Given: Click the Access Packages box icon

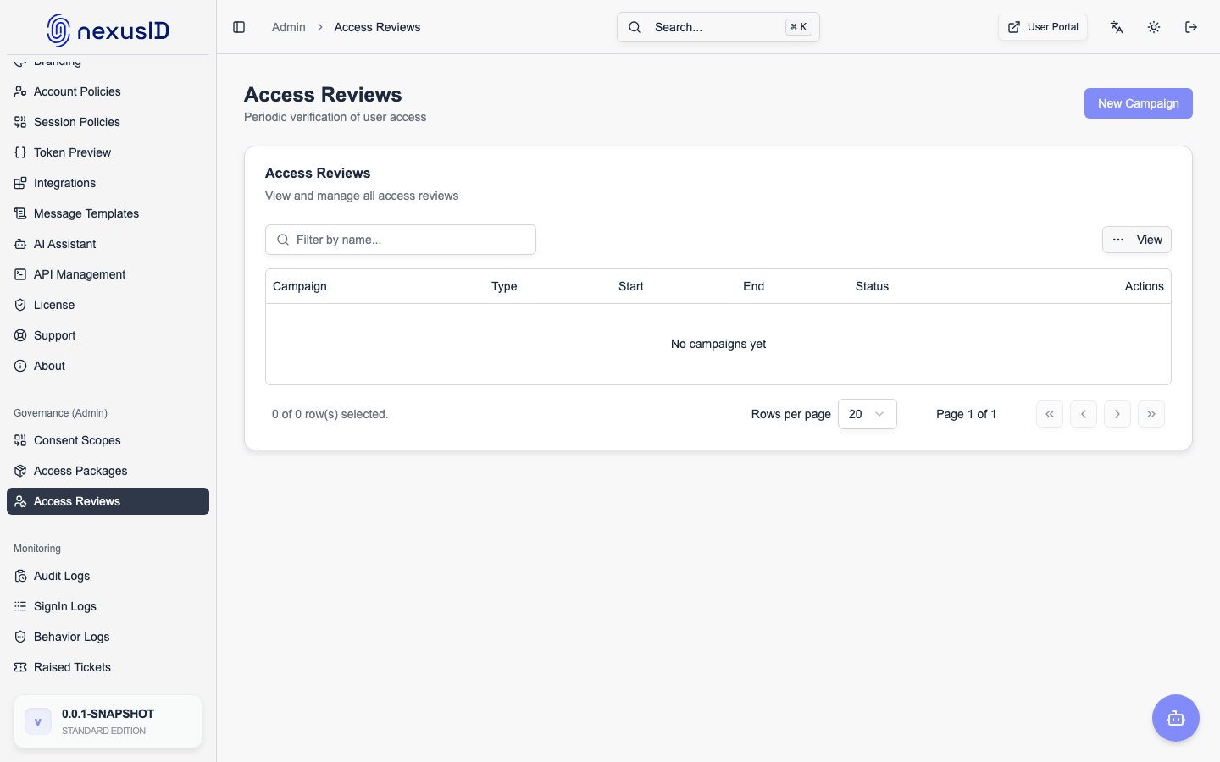Looking at the screenshot, I should point(20,471).
